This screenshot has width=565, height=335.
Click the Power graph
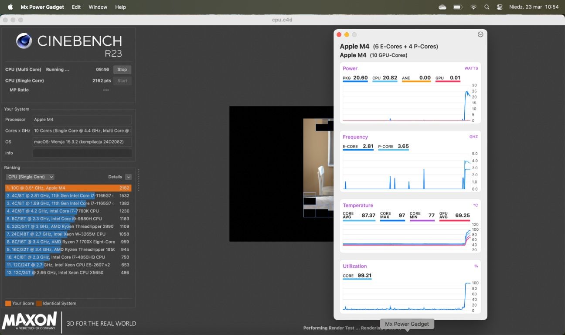point(407,103)
